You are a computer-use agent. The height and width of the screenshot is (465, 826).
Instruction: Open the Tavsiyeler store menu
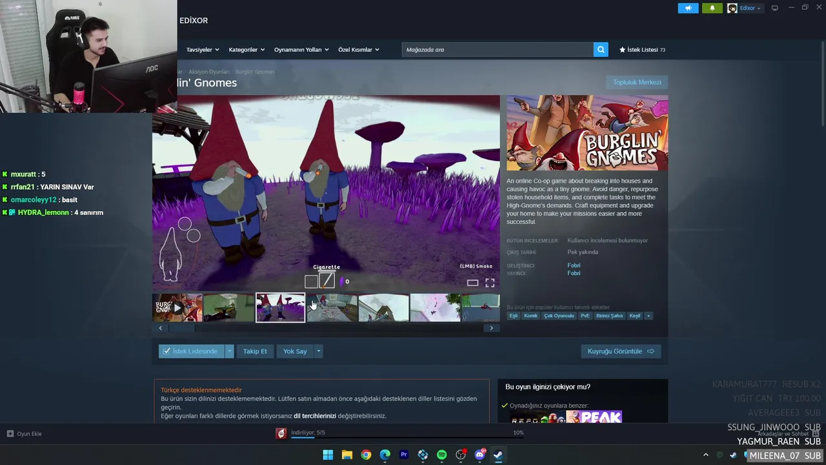point(203,50)
